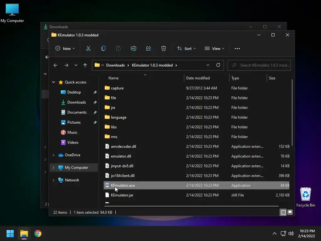Go back with the left arrow
The height and width of the screenshot is (241, 321).
(x=55, y=65)
